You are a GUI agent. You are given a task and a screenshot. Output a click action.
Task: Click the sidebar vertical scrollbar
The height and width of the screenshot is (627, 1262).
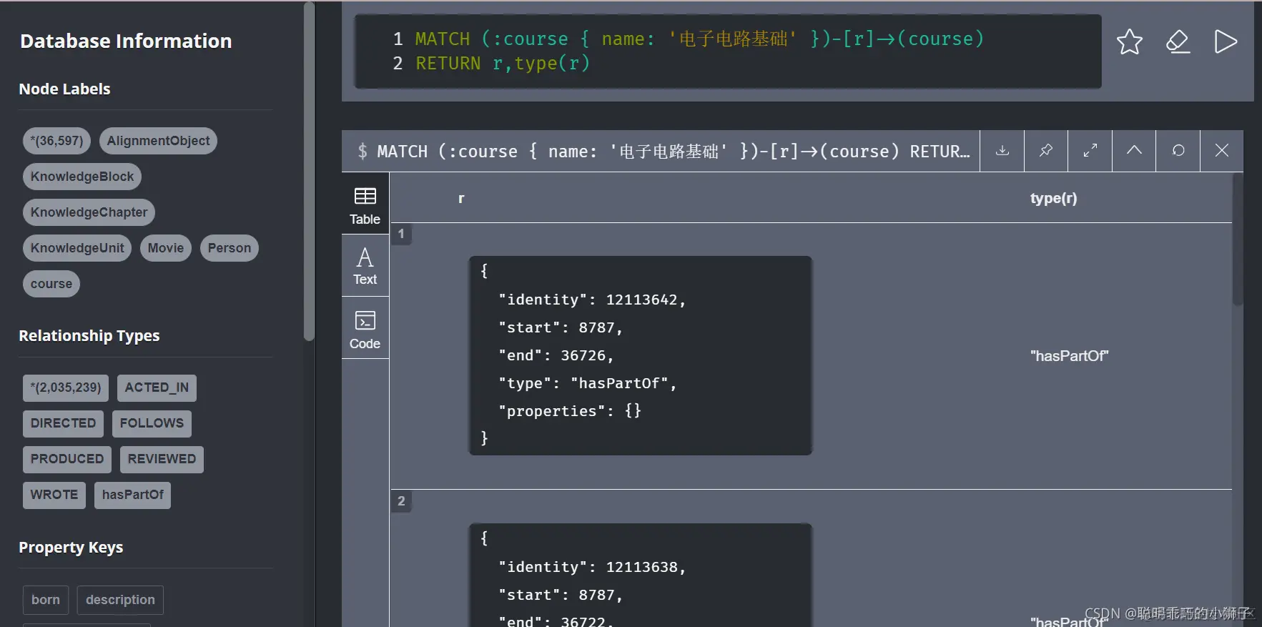(309, 172)
